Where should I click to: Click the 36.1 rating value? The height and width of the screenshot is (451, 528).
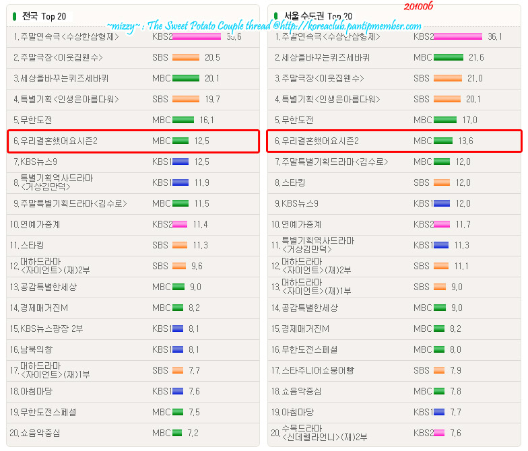click(495, 36)
